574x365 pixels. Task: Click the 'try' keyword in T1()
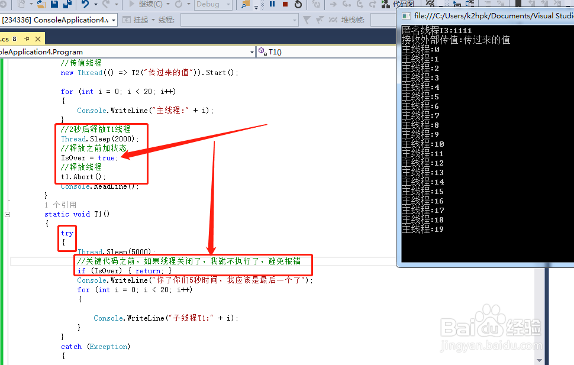point(67,233)
